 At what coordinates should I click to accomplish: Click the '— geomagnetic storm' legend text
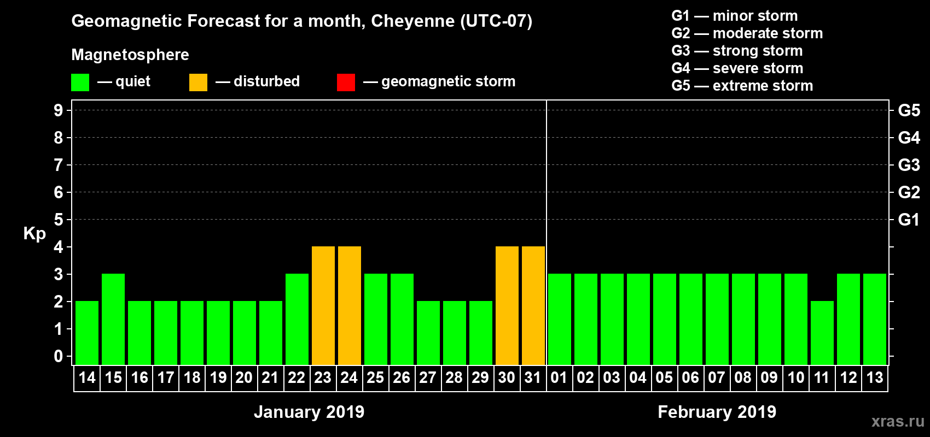[x=439, y=81]
